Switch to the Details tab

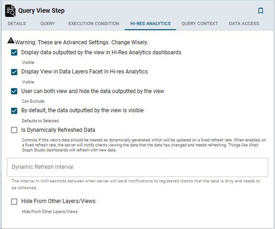[x=17, y=24]
